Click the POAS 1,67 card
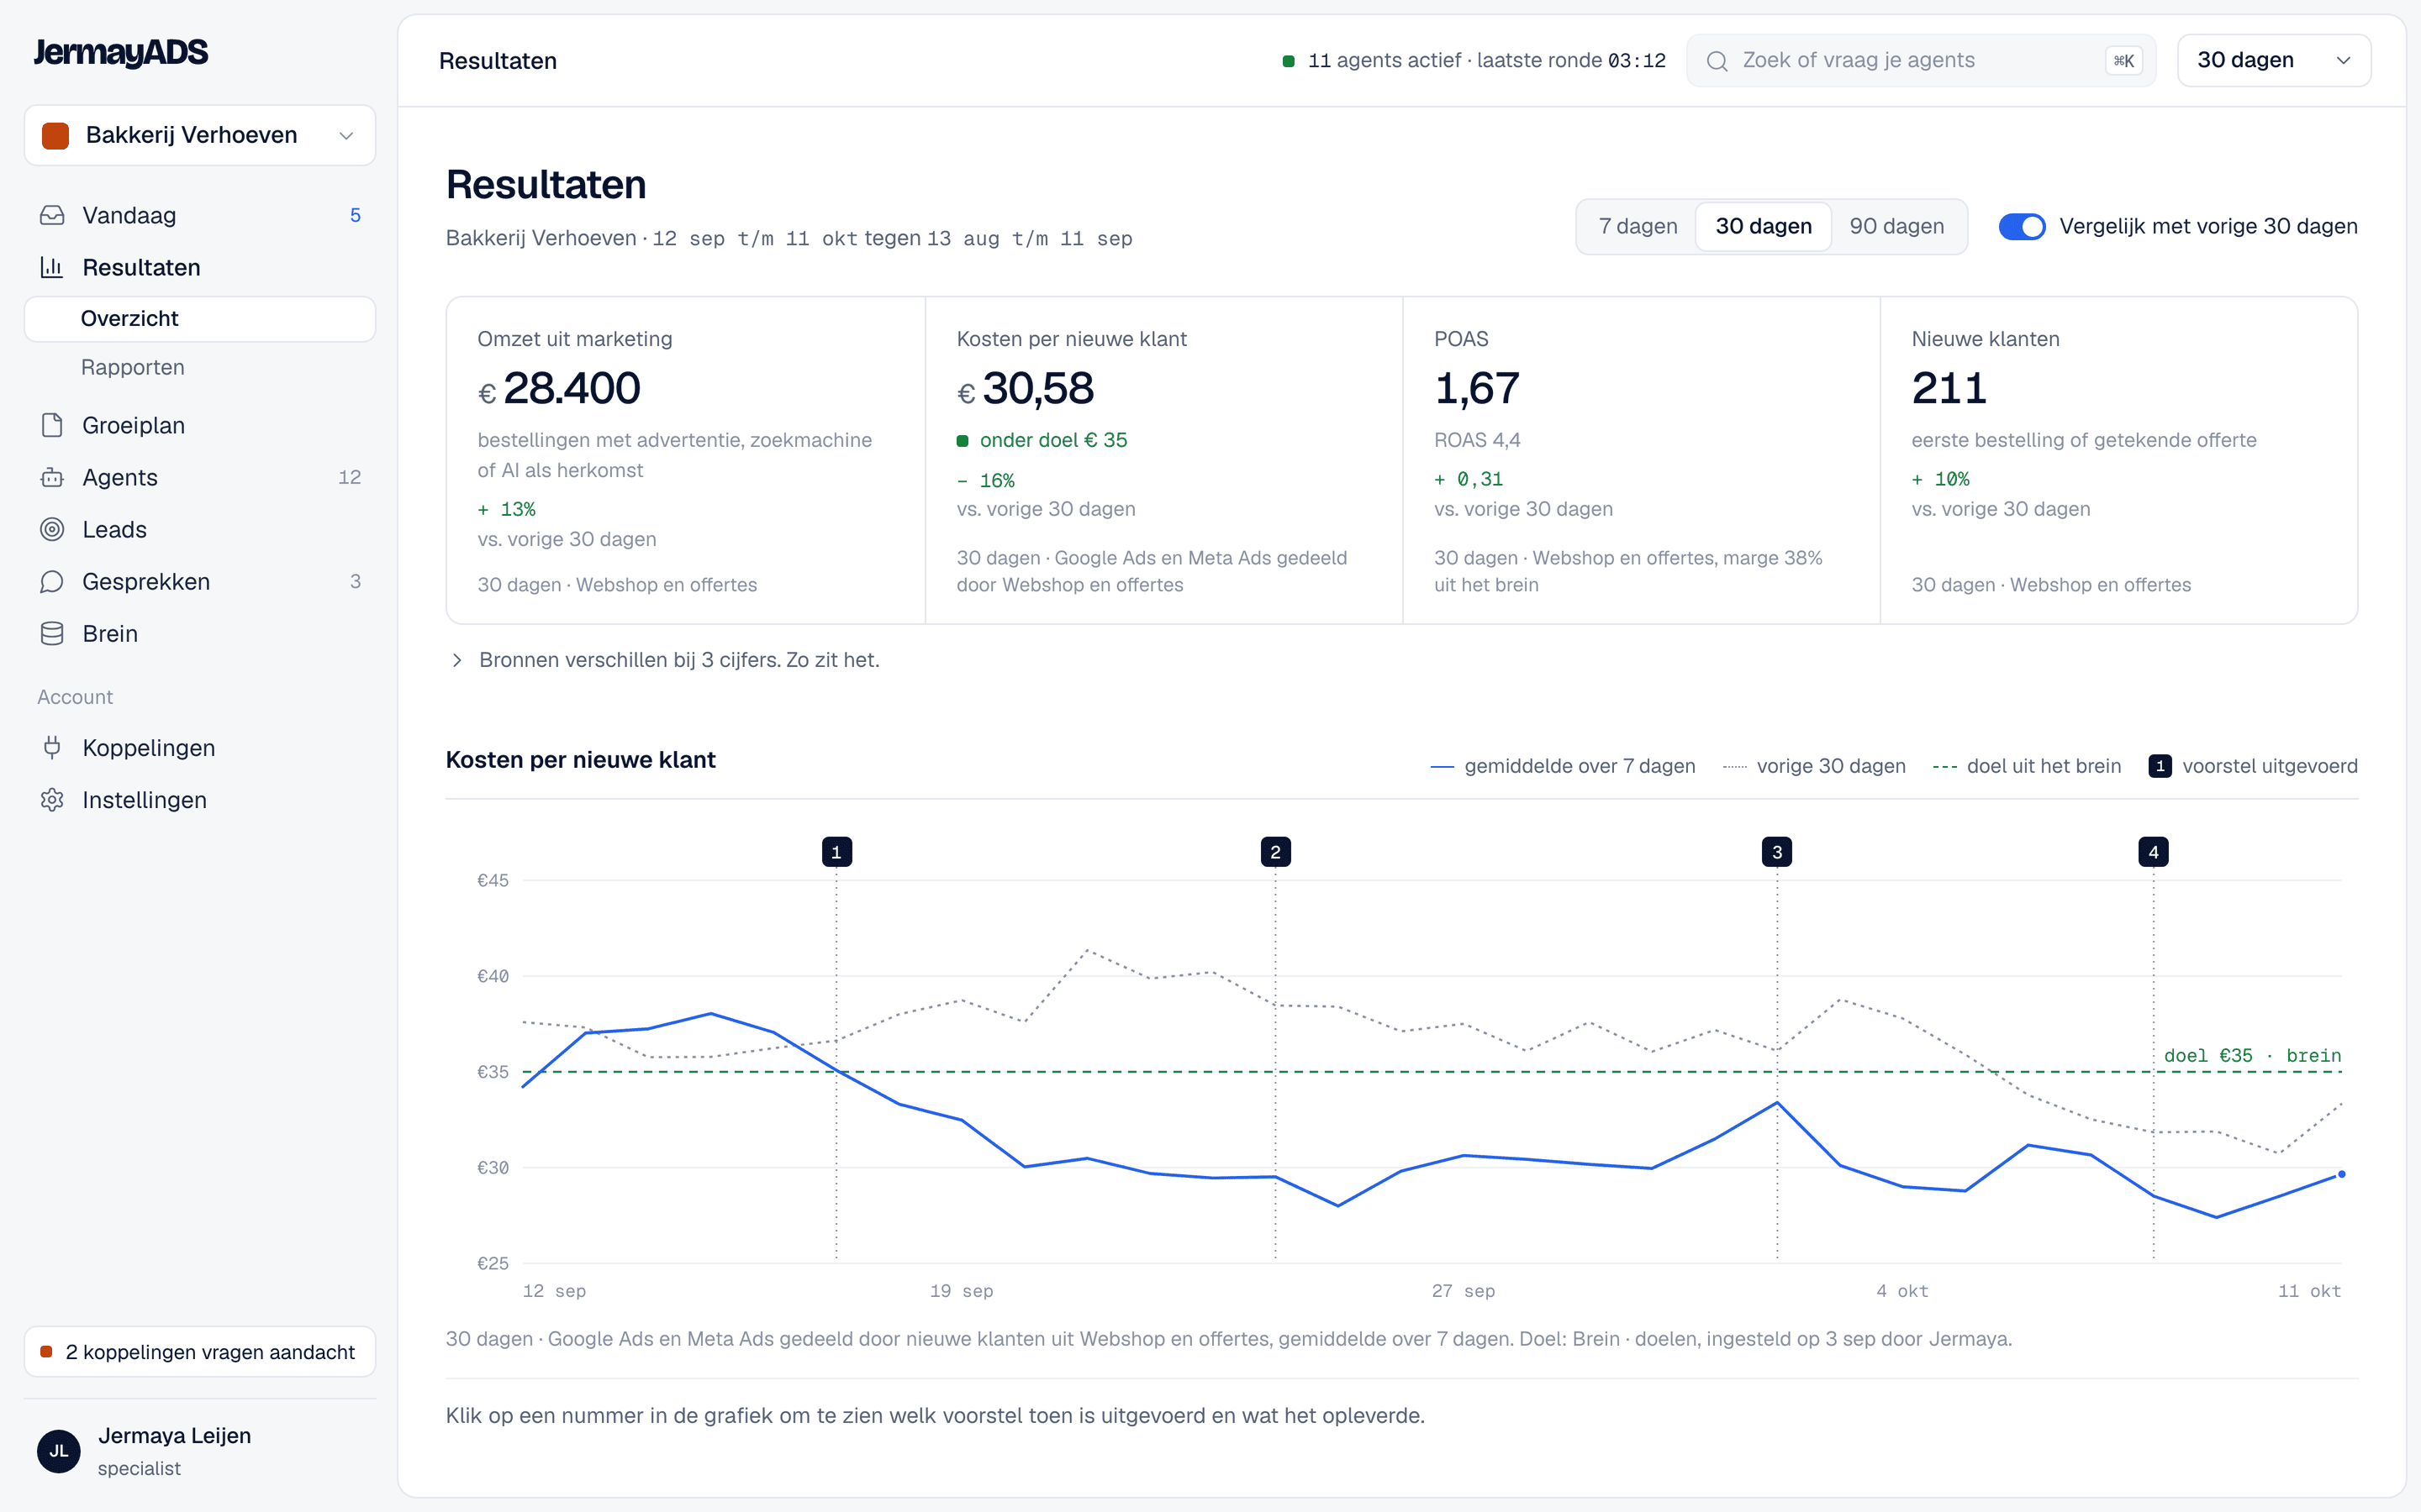The height and width of the screenshot is (1512, 2421). [1641, 460]
